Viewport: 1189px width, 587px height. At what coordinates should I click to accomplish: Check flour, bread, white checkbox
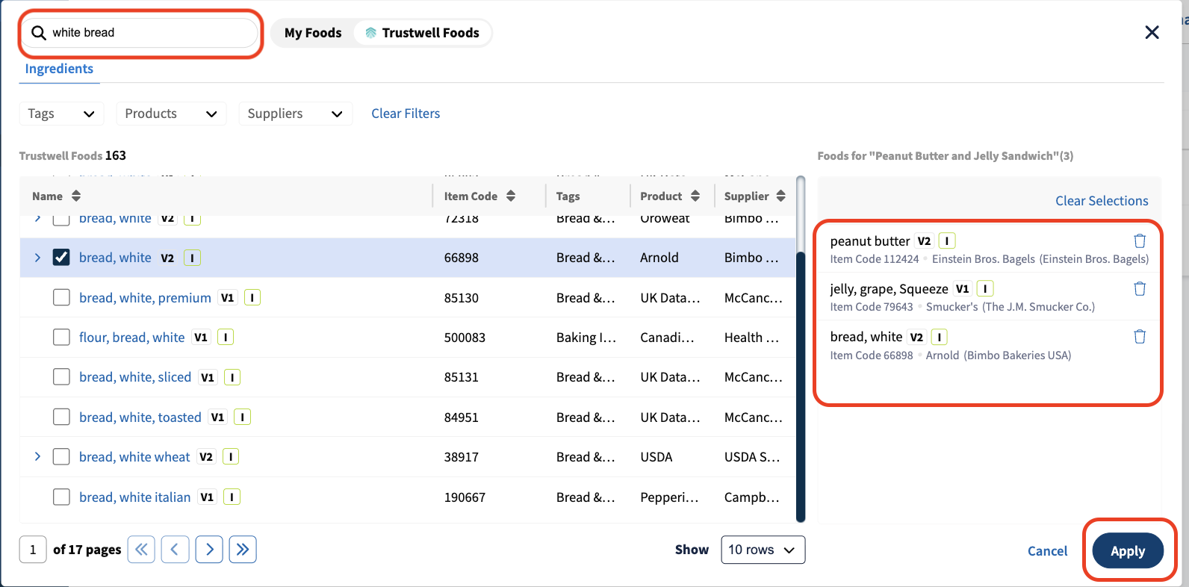61,338
